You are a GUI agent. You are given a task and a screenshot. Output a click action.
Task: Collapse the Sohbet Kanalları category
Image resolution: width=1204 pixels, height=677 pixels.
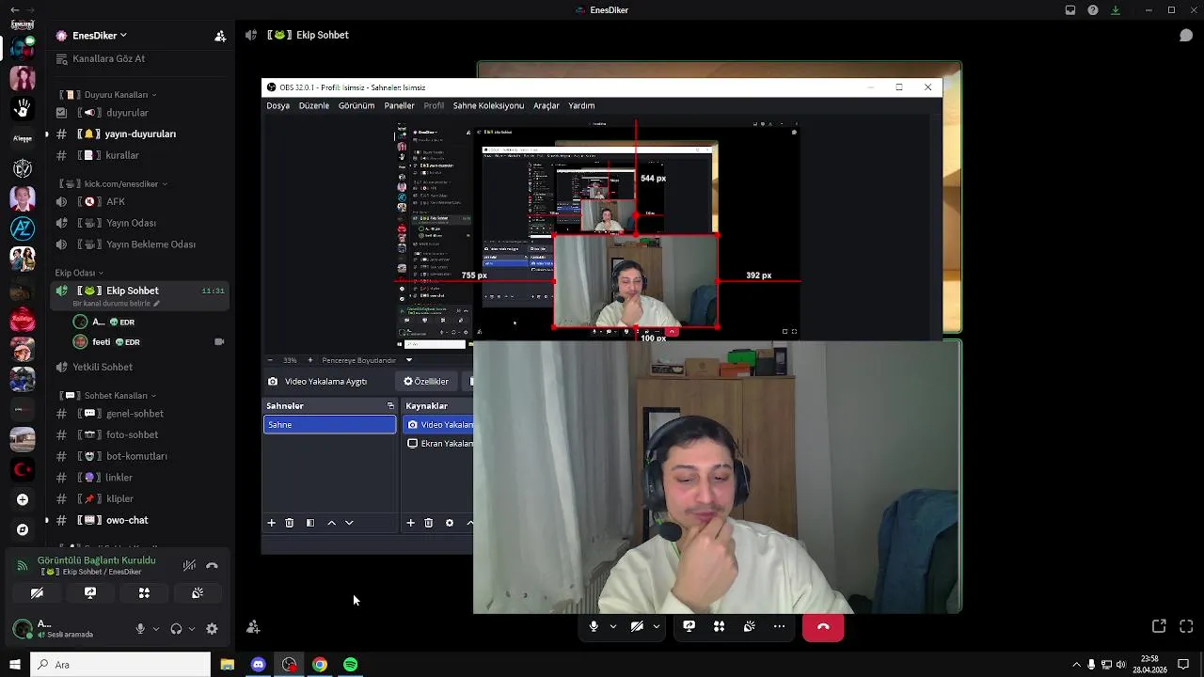tap(108, 396)
